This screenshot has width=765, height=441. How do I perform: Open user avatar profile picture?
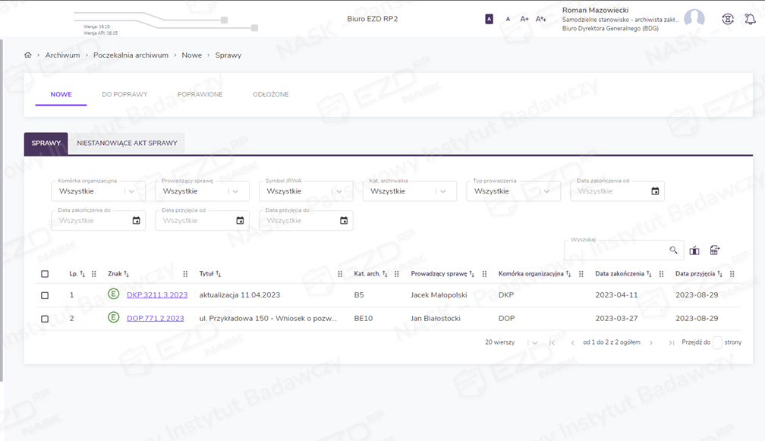pyautogui.click(x=694, y=19)
